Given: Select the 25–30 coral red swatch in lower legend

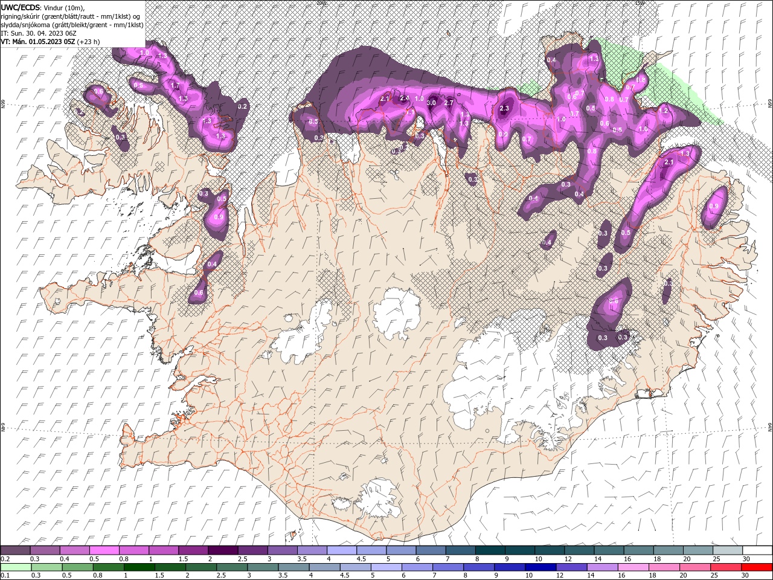Looking at the screenshot, I should (x=725, y=567).
